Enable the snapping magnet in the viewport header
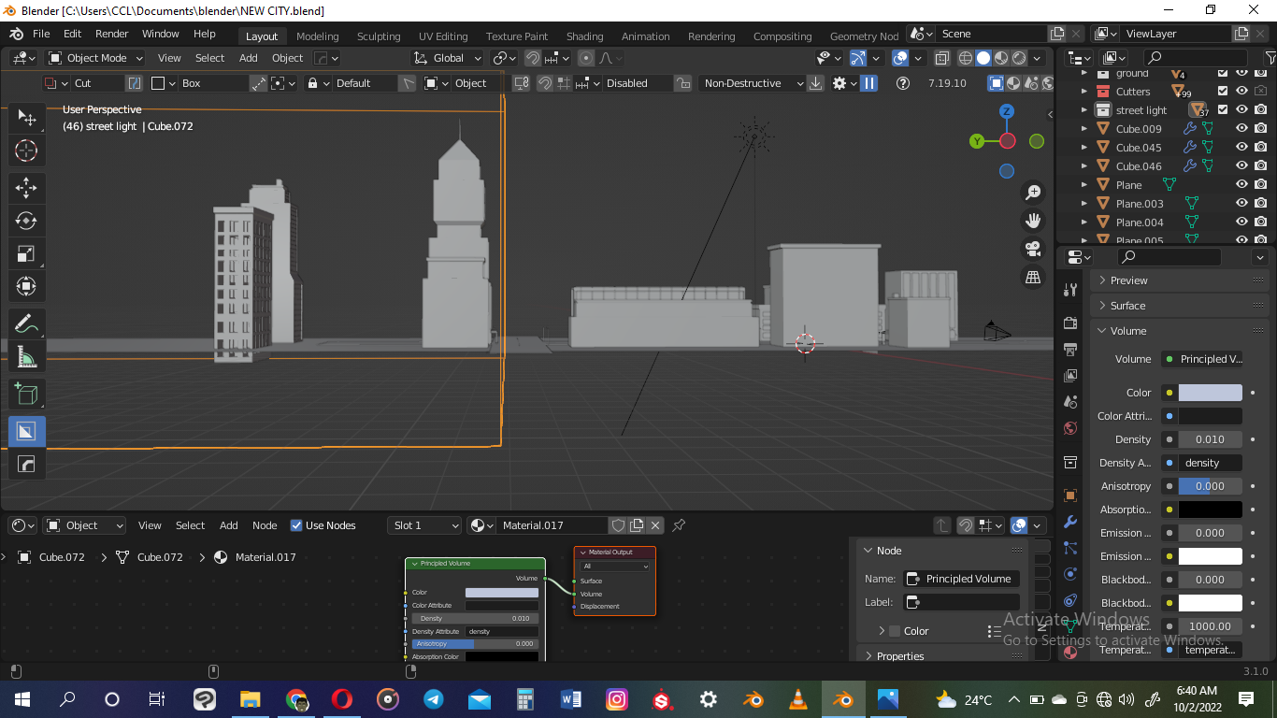1277x718 pixels. tap(534, 58)
